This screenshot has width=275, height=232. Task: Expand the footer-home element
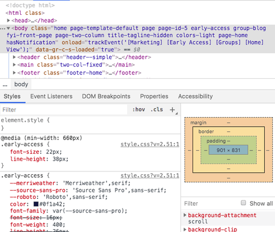click(14, 73)
